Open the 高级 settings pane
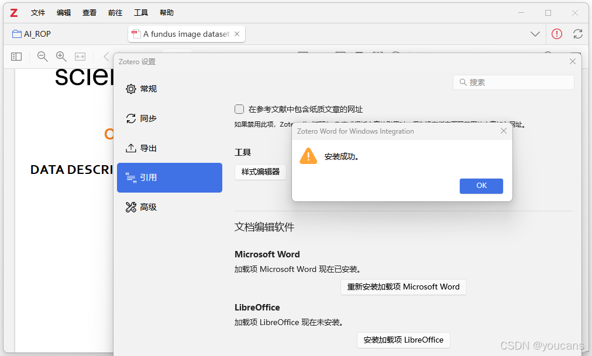 (x=170, y=207)
